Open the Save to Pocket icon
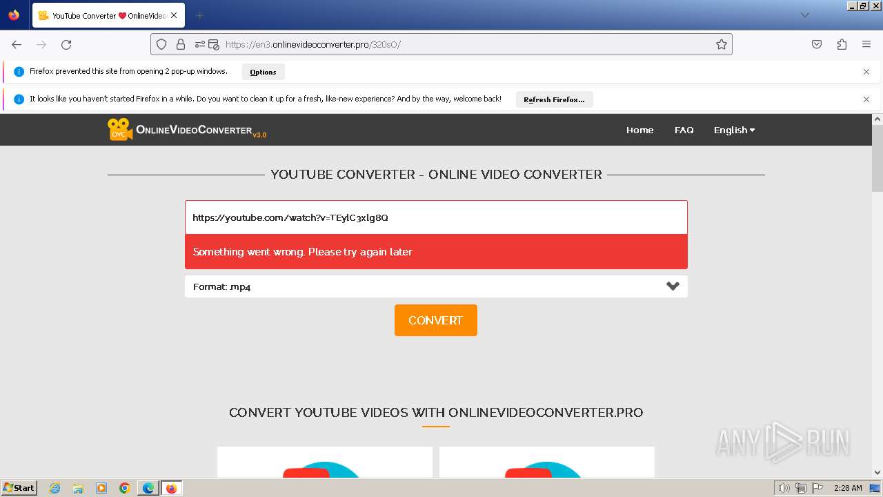The image size is (883, 497). click(817, 44)
